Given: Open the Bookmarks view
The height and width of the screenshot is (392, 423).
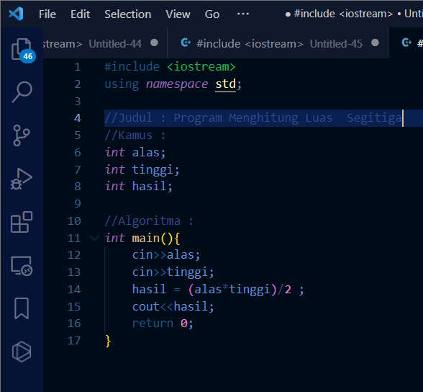Looking at the screenshot, I should coord(22,308).
